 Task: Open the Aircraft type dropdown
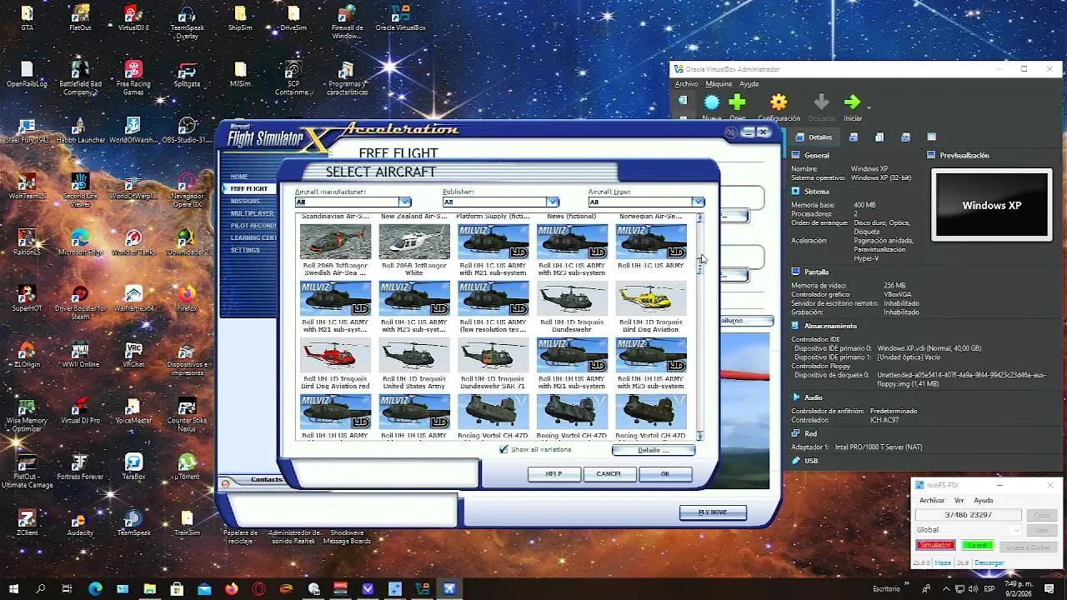pyautogui.click(x=646, y=202)
